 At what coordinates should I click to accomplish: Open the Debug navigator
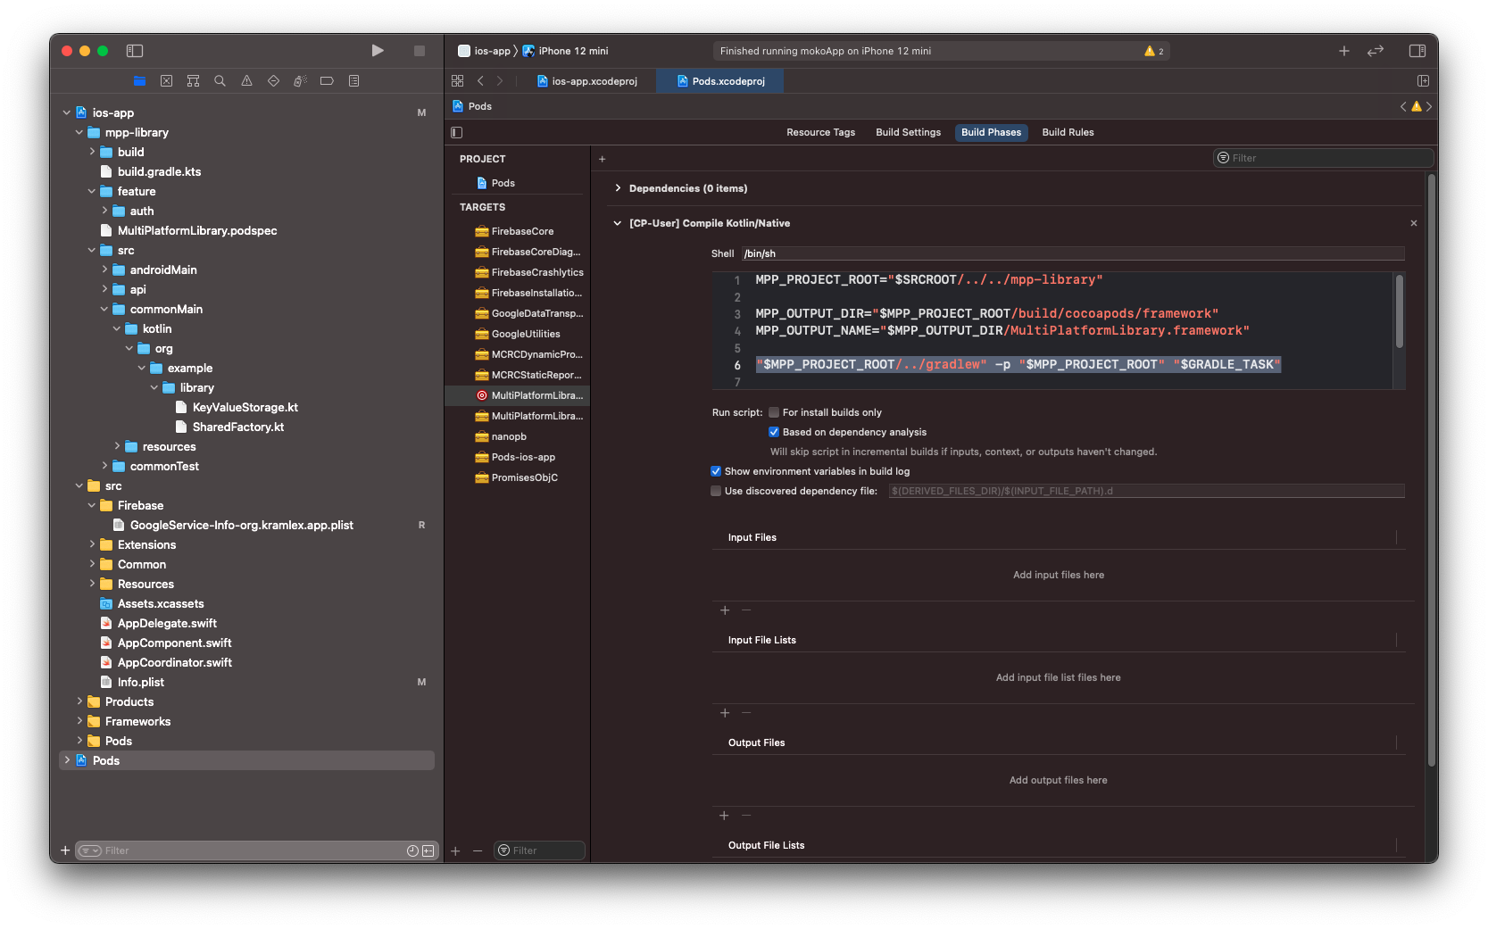point(300,81)
